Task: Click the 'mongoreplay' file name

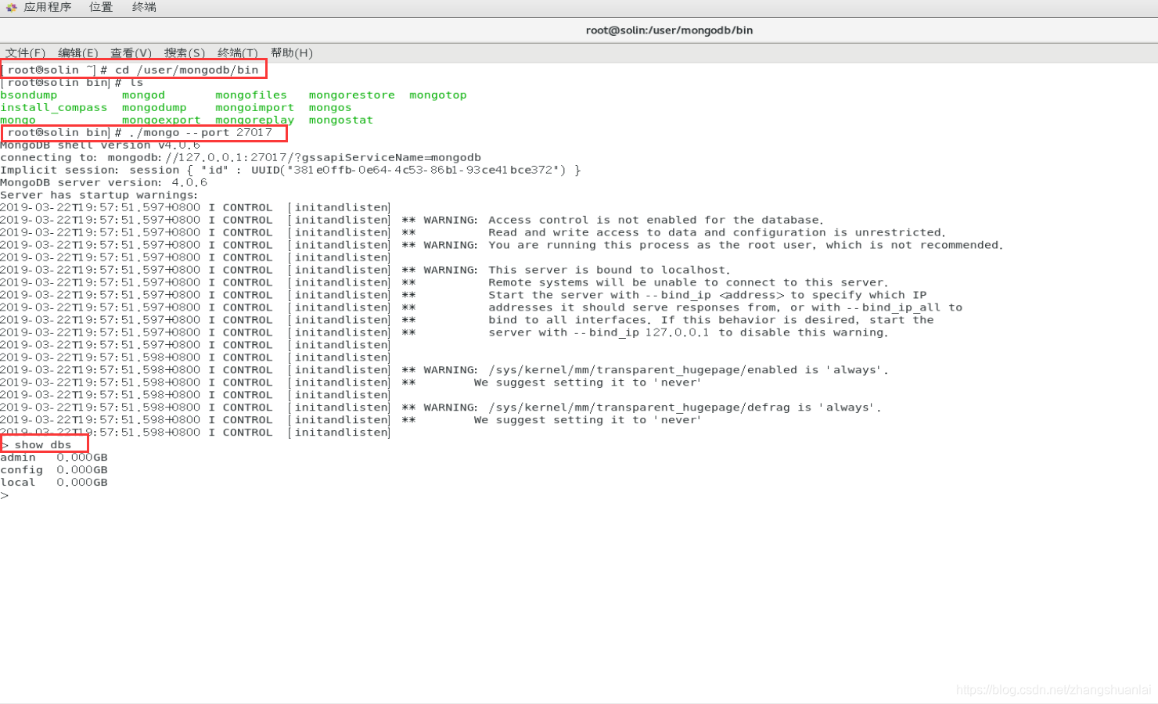Action: click(x=254, y=120)
